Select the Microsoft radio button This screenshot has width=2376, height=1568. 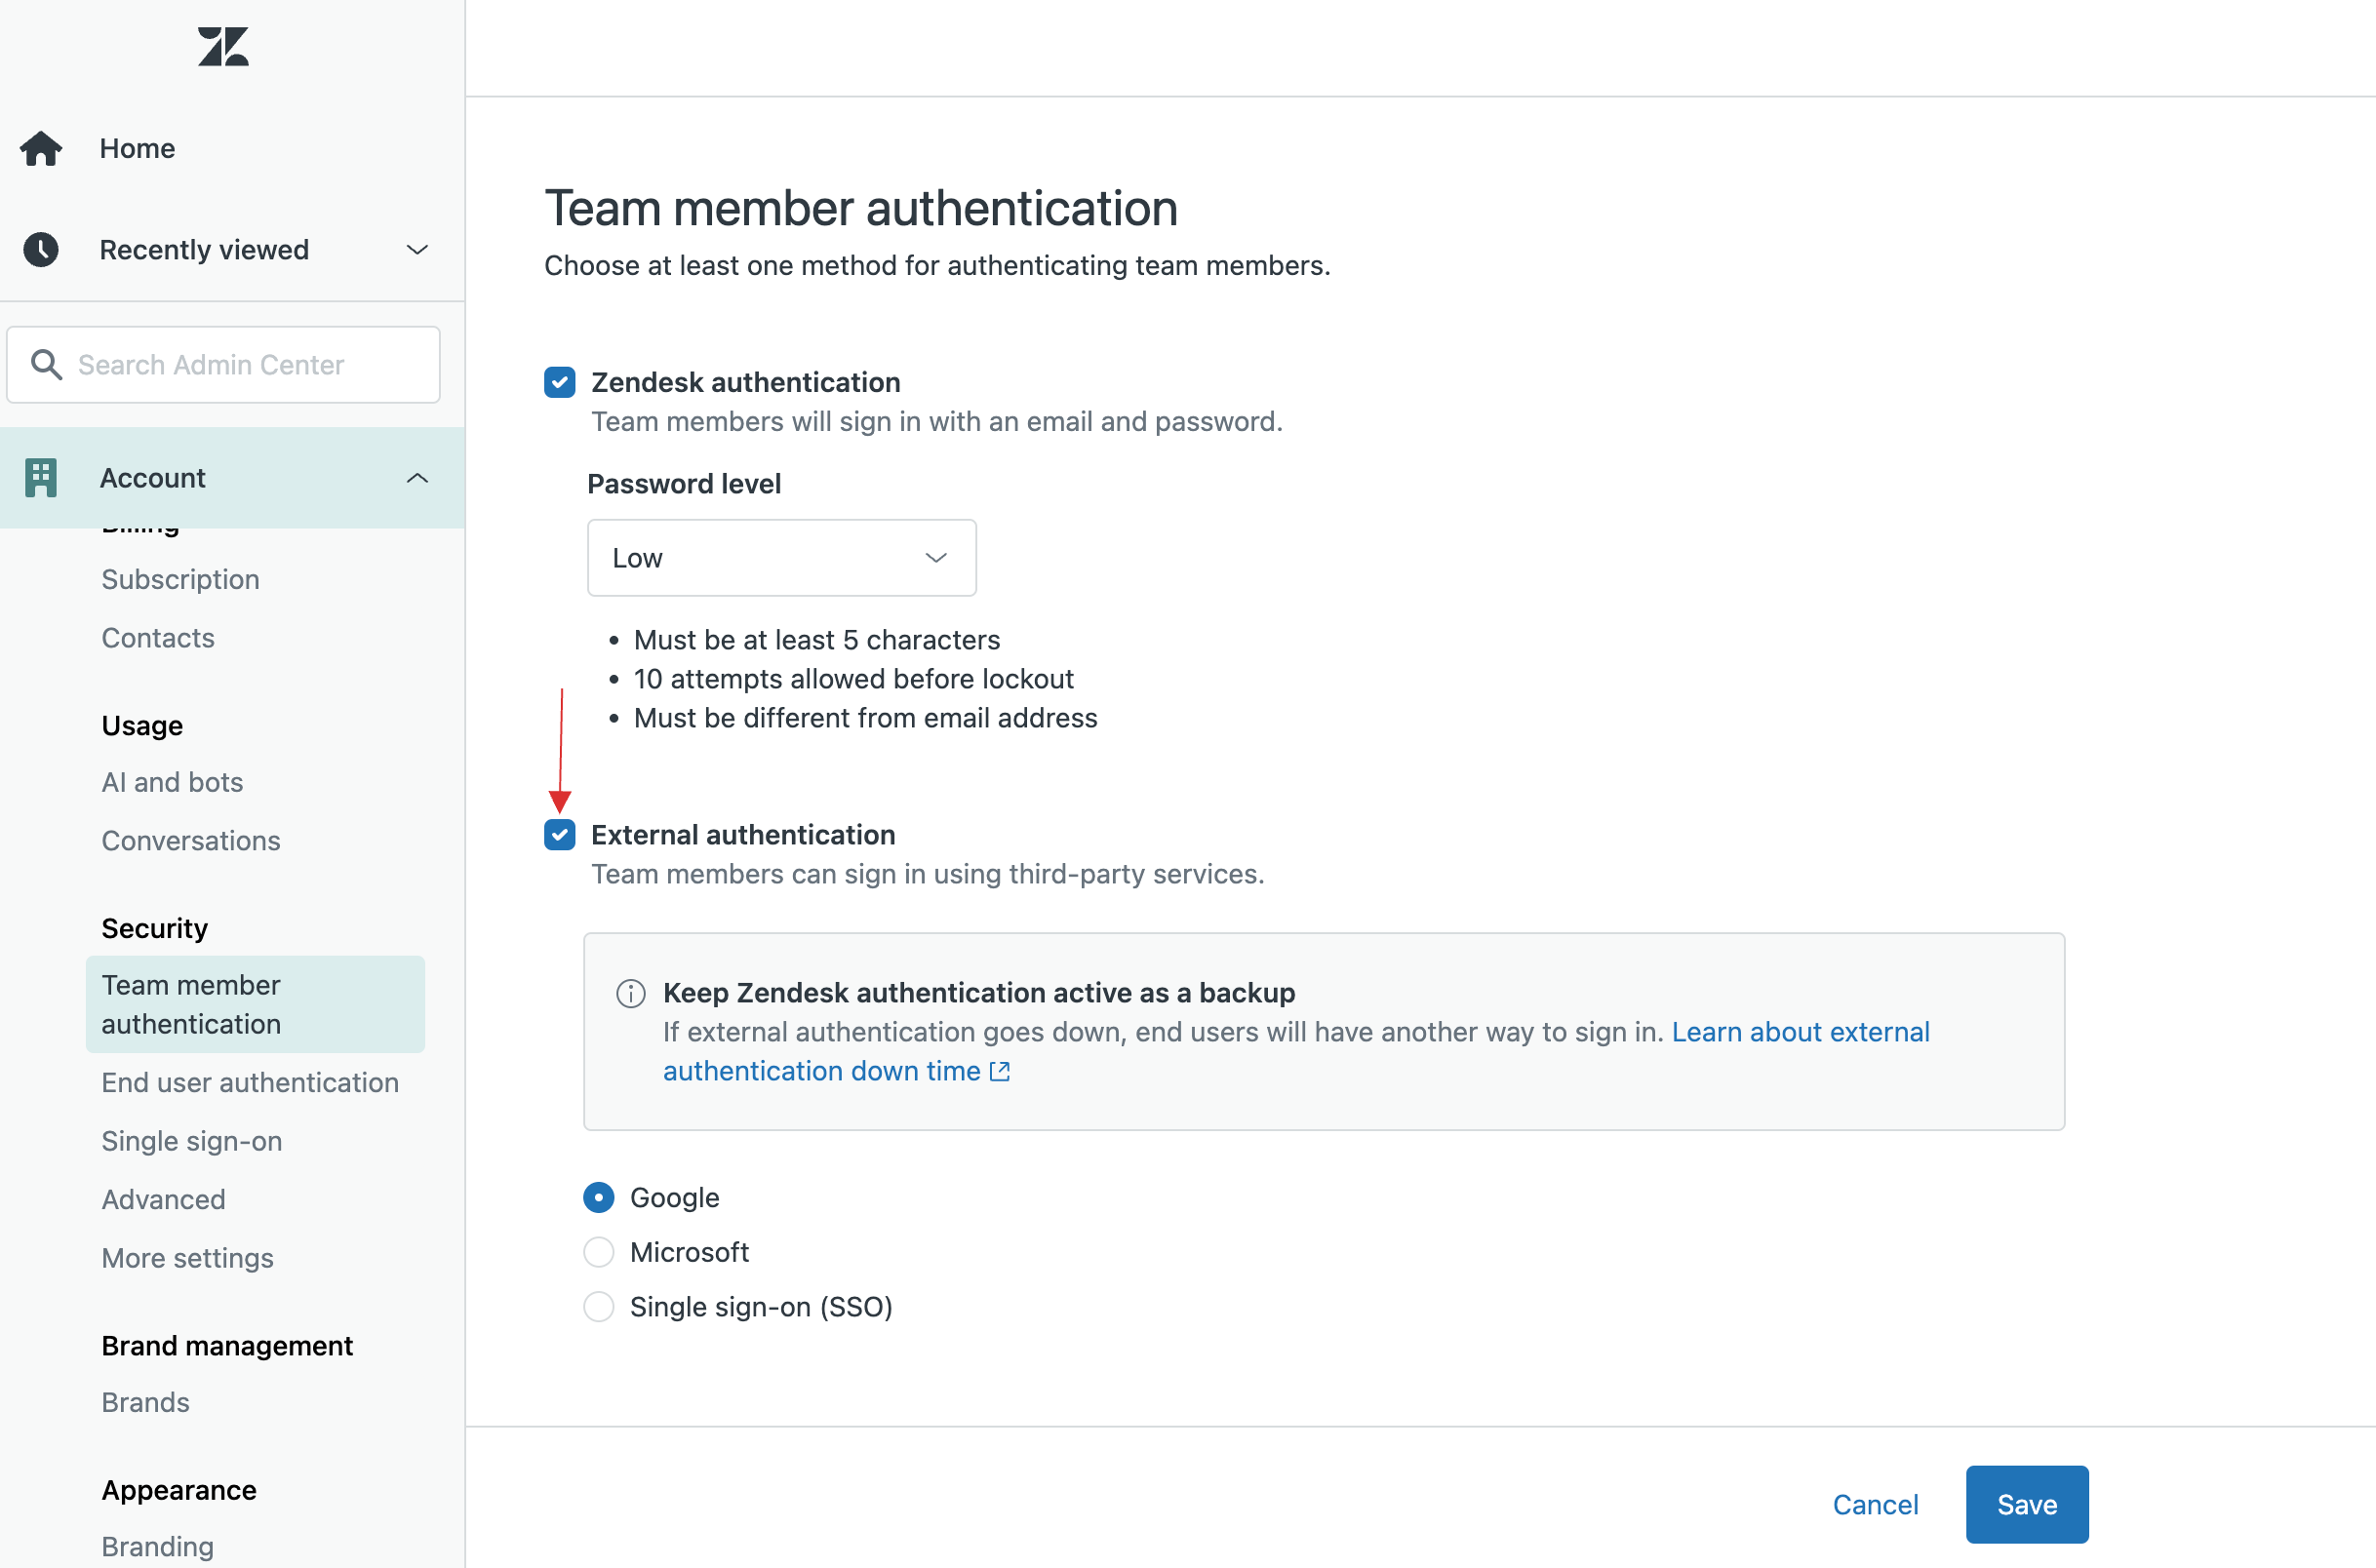599,1252
